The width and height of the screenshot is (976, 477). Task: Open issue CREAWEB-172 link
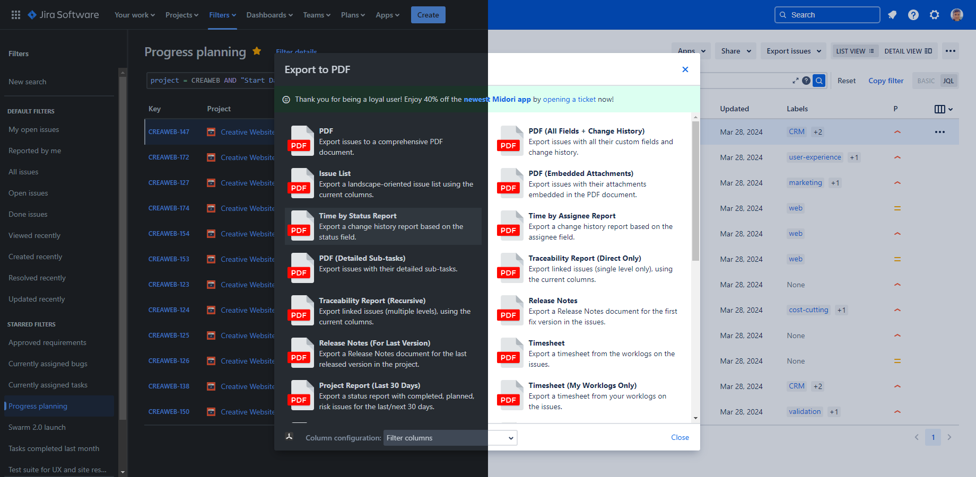tap(169, 157)
